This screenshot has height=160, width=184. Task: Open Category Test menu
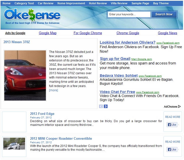(x=24, y=3)
